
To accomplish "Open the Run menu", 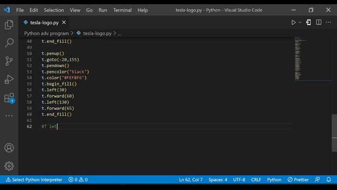I will (103, 10).
